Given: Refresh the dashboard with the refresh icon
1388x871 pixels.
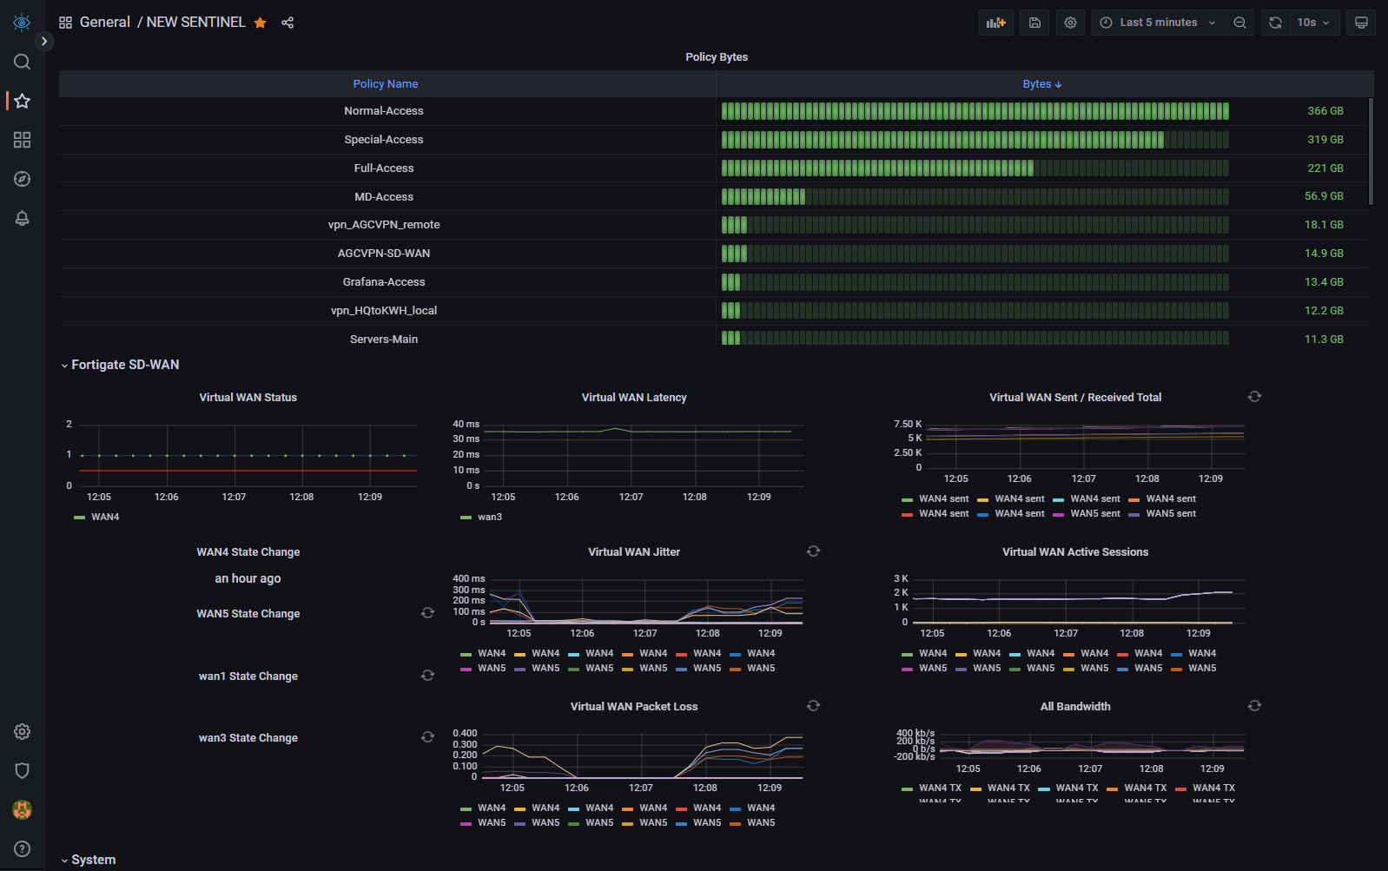Looking at the screenshot, I should click(1275, 23).
